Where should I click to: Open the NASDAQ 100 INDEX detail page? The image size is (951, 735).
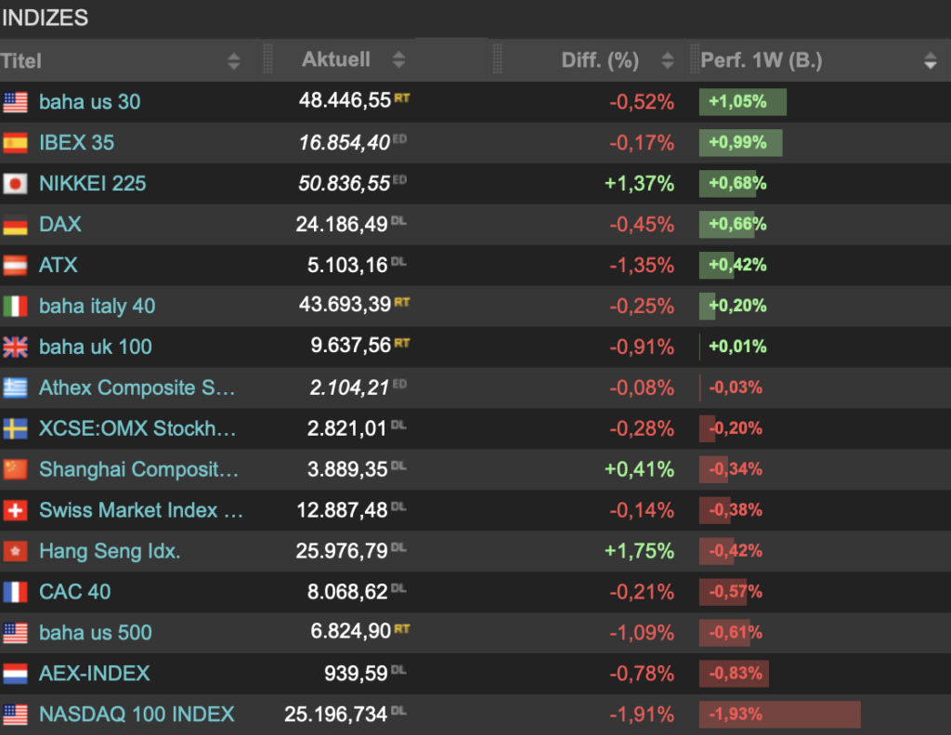(x=136, y=715)
